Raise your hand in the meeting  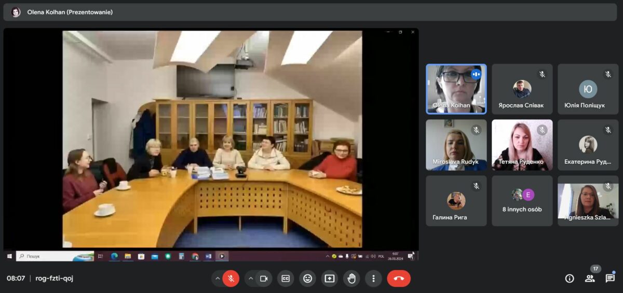click(351, 278)
